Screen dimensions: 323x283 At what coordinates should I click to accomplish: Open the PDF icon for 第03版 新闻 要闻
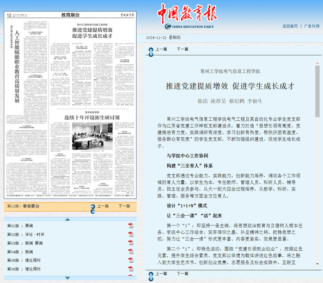coord(131,243)
